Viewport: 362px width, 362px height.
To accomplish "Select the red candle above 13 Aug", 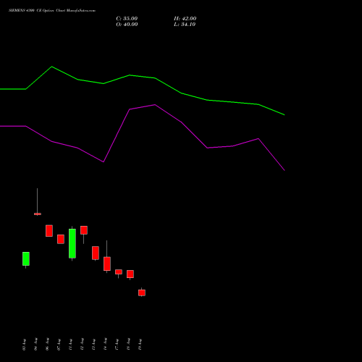I will (96, 253).
